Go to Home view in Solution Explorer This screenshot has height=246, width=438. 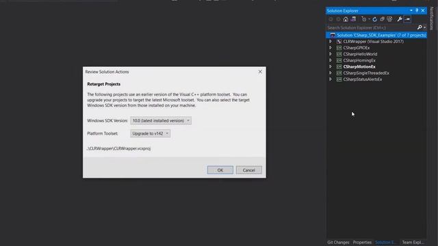tap(346, 19)
